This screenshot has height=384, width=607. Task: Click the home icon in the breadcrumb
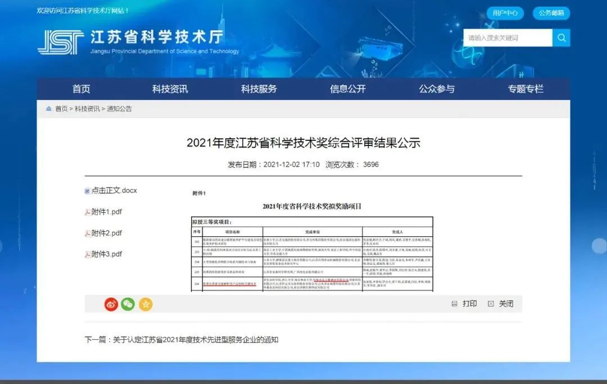tap(48, 109)
